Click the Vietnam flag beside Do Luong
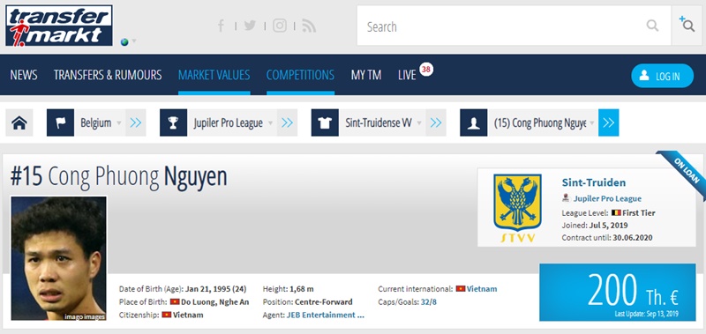The height and width of the screenshot is (334, 706). (x=175, y=302)
